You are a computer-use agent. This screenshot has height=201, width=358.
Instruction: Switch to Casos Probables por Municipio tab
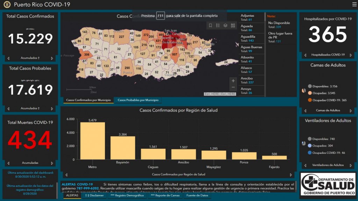(x=138, y=100)
